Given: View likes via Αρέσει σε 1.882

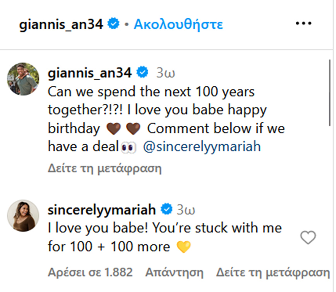Looking at the screenshot, I should (x=90, y=272).
